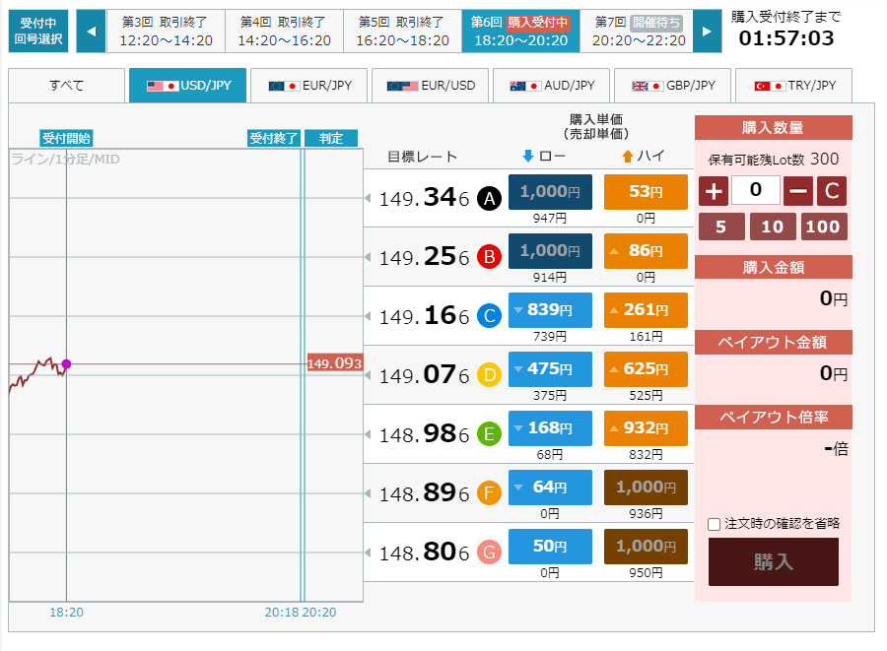The image size is (887, 651).
Task: Click the purple current-price dot on chart
Action: 66,364
